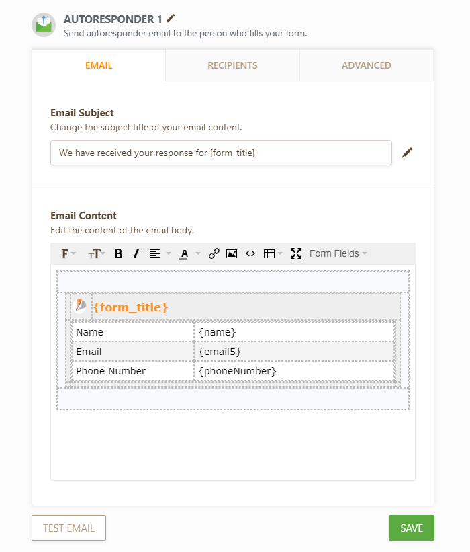Open the text alignment dropdown

tap(159, 253)
